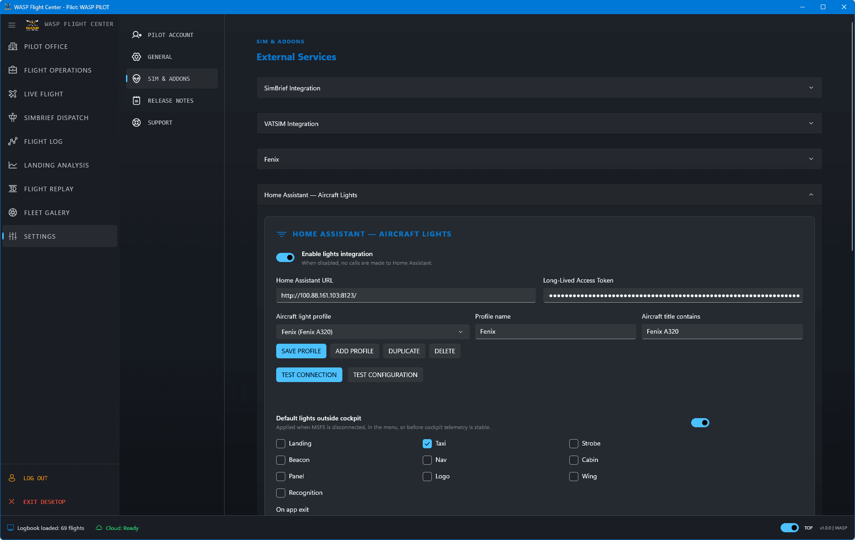The width and height of the screenshot is (855, 540).
Task: Toggle Enable lights integration switch
Action: (285, 257)
